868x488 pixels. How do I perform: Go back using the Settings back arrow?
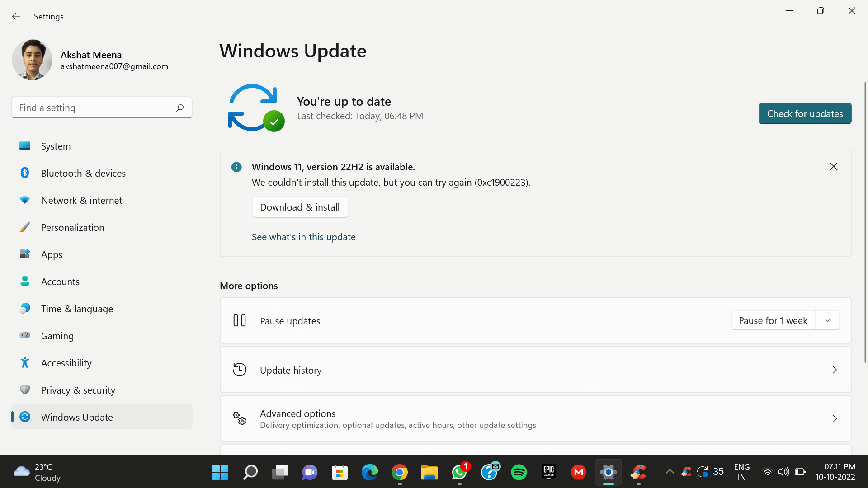16,16
